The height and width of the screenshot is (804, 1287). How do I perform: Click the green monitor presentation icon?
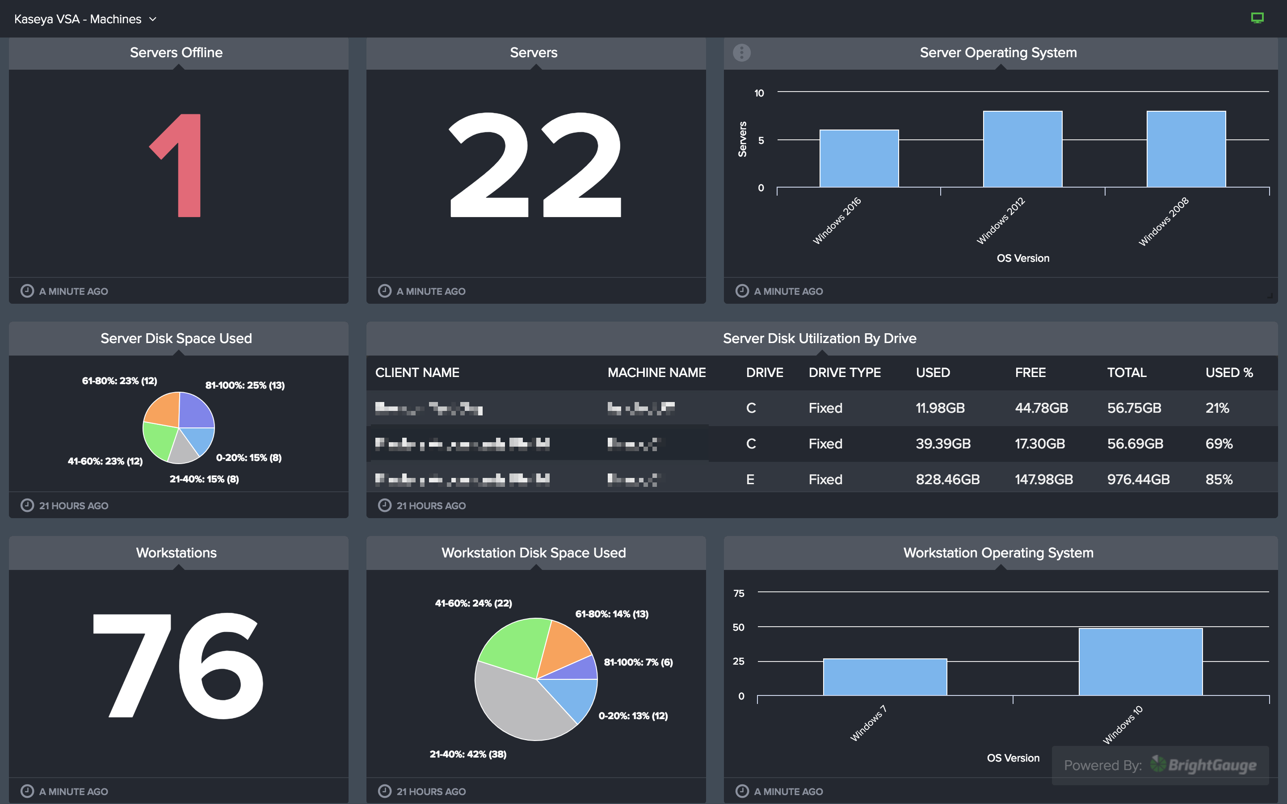click(1257, 18)
